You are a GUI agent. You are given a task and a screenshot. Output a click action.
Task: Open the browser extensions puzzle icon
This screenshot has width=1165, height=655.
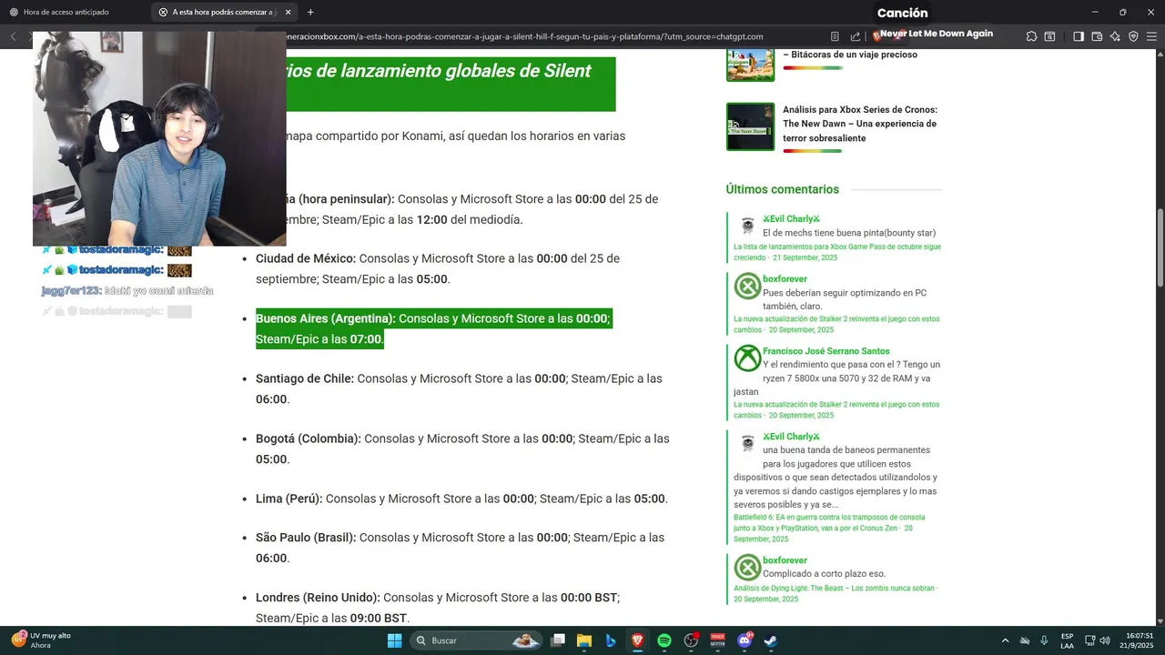pyautogui.click(x=1031, y=36)
